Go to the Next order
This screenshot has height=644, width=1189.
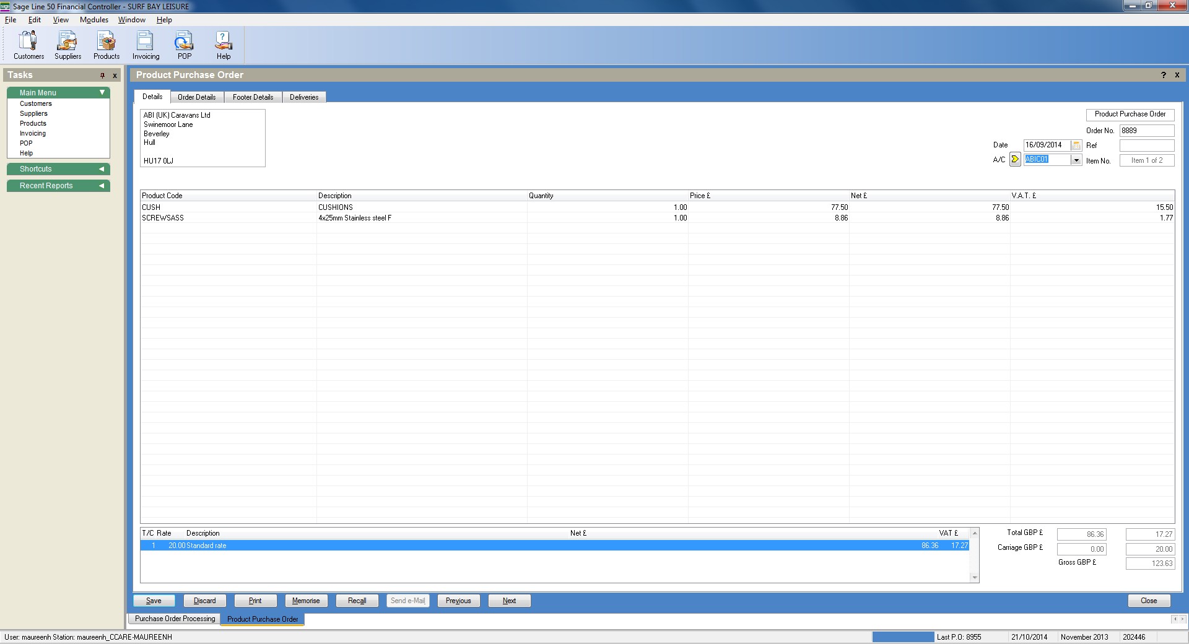[x=509, y=601]
